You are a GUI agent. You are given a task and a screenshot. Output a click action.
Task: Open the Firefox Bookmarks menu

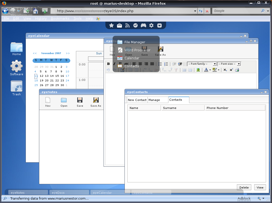[x=60, y=19]
